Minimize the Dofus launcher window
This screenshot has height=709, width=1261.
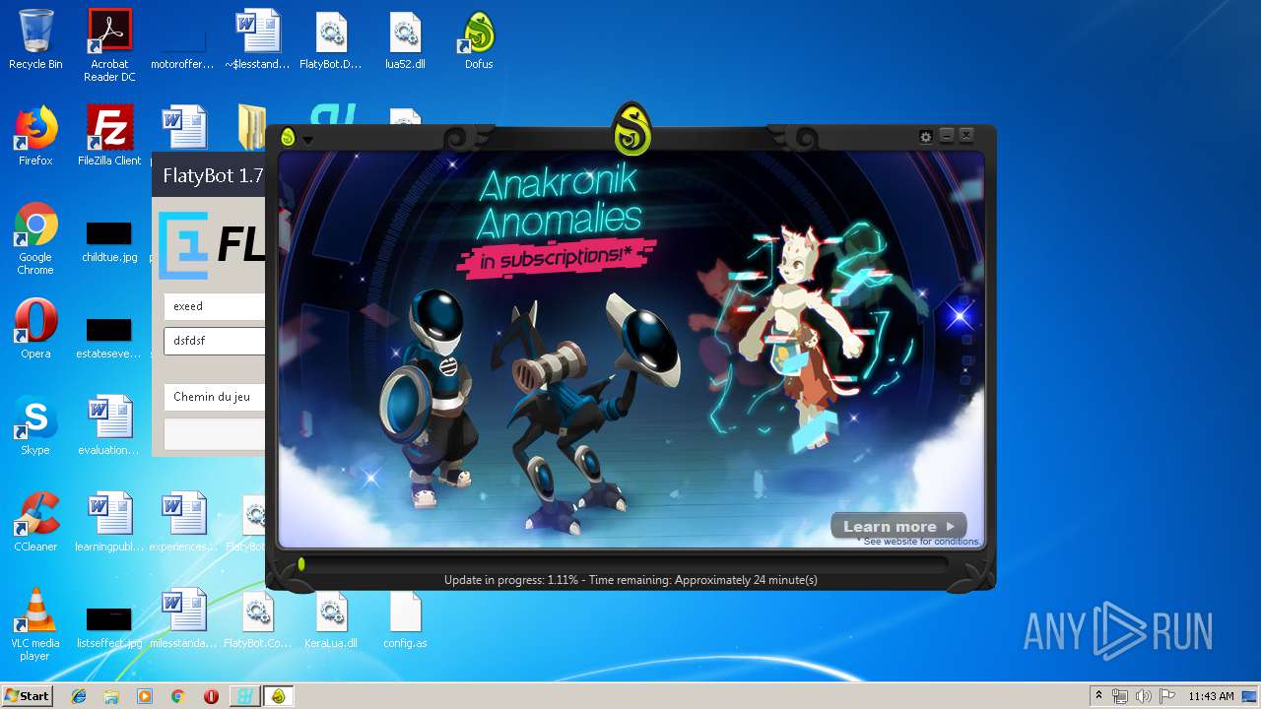tap(947, 136)
